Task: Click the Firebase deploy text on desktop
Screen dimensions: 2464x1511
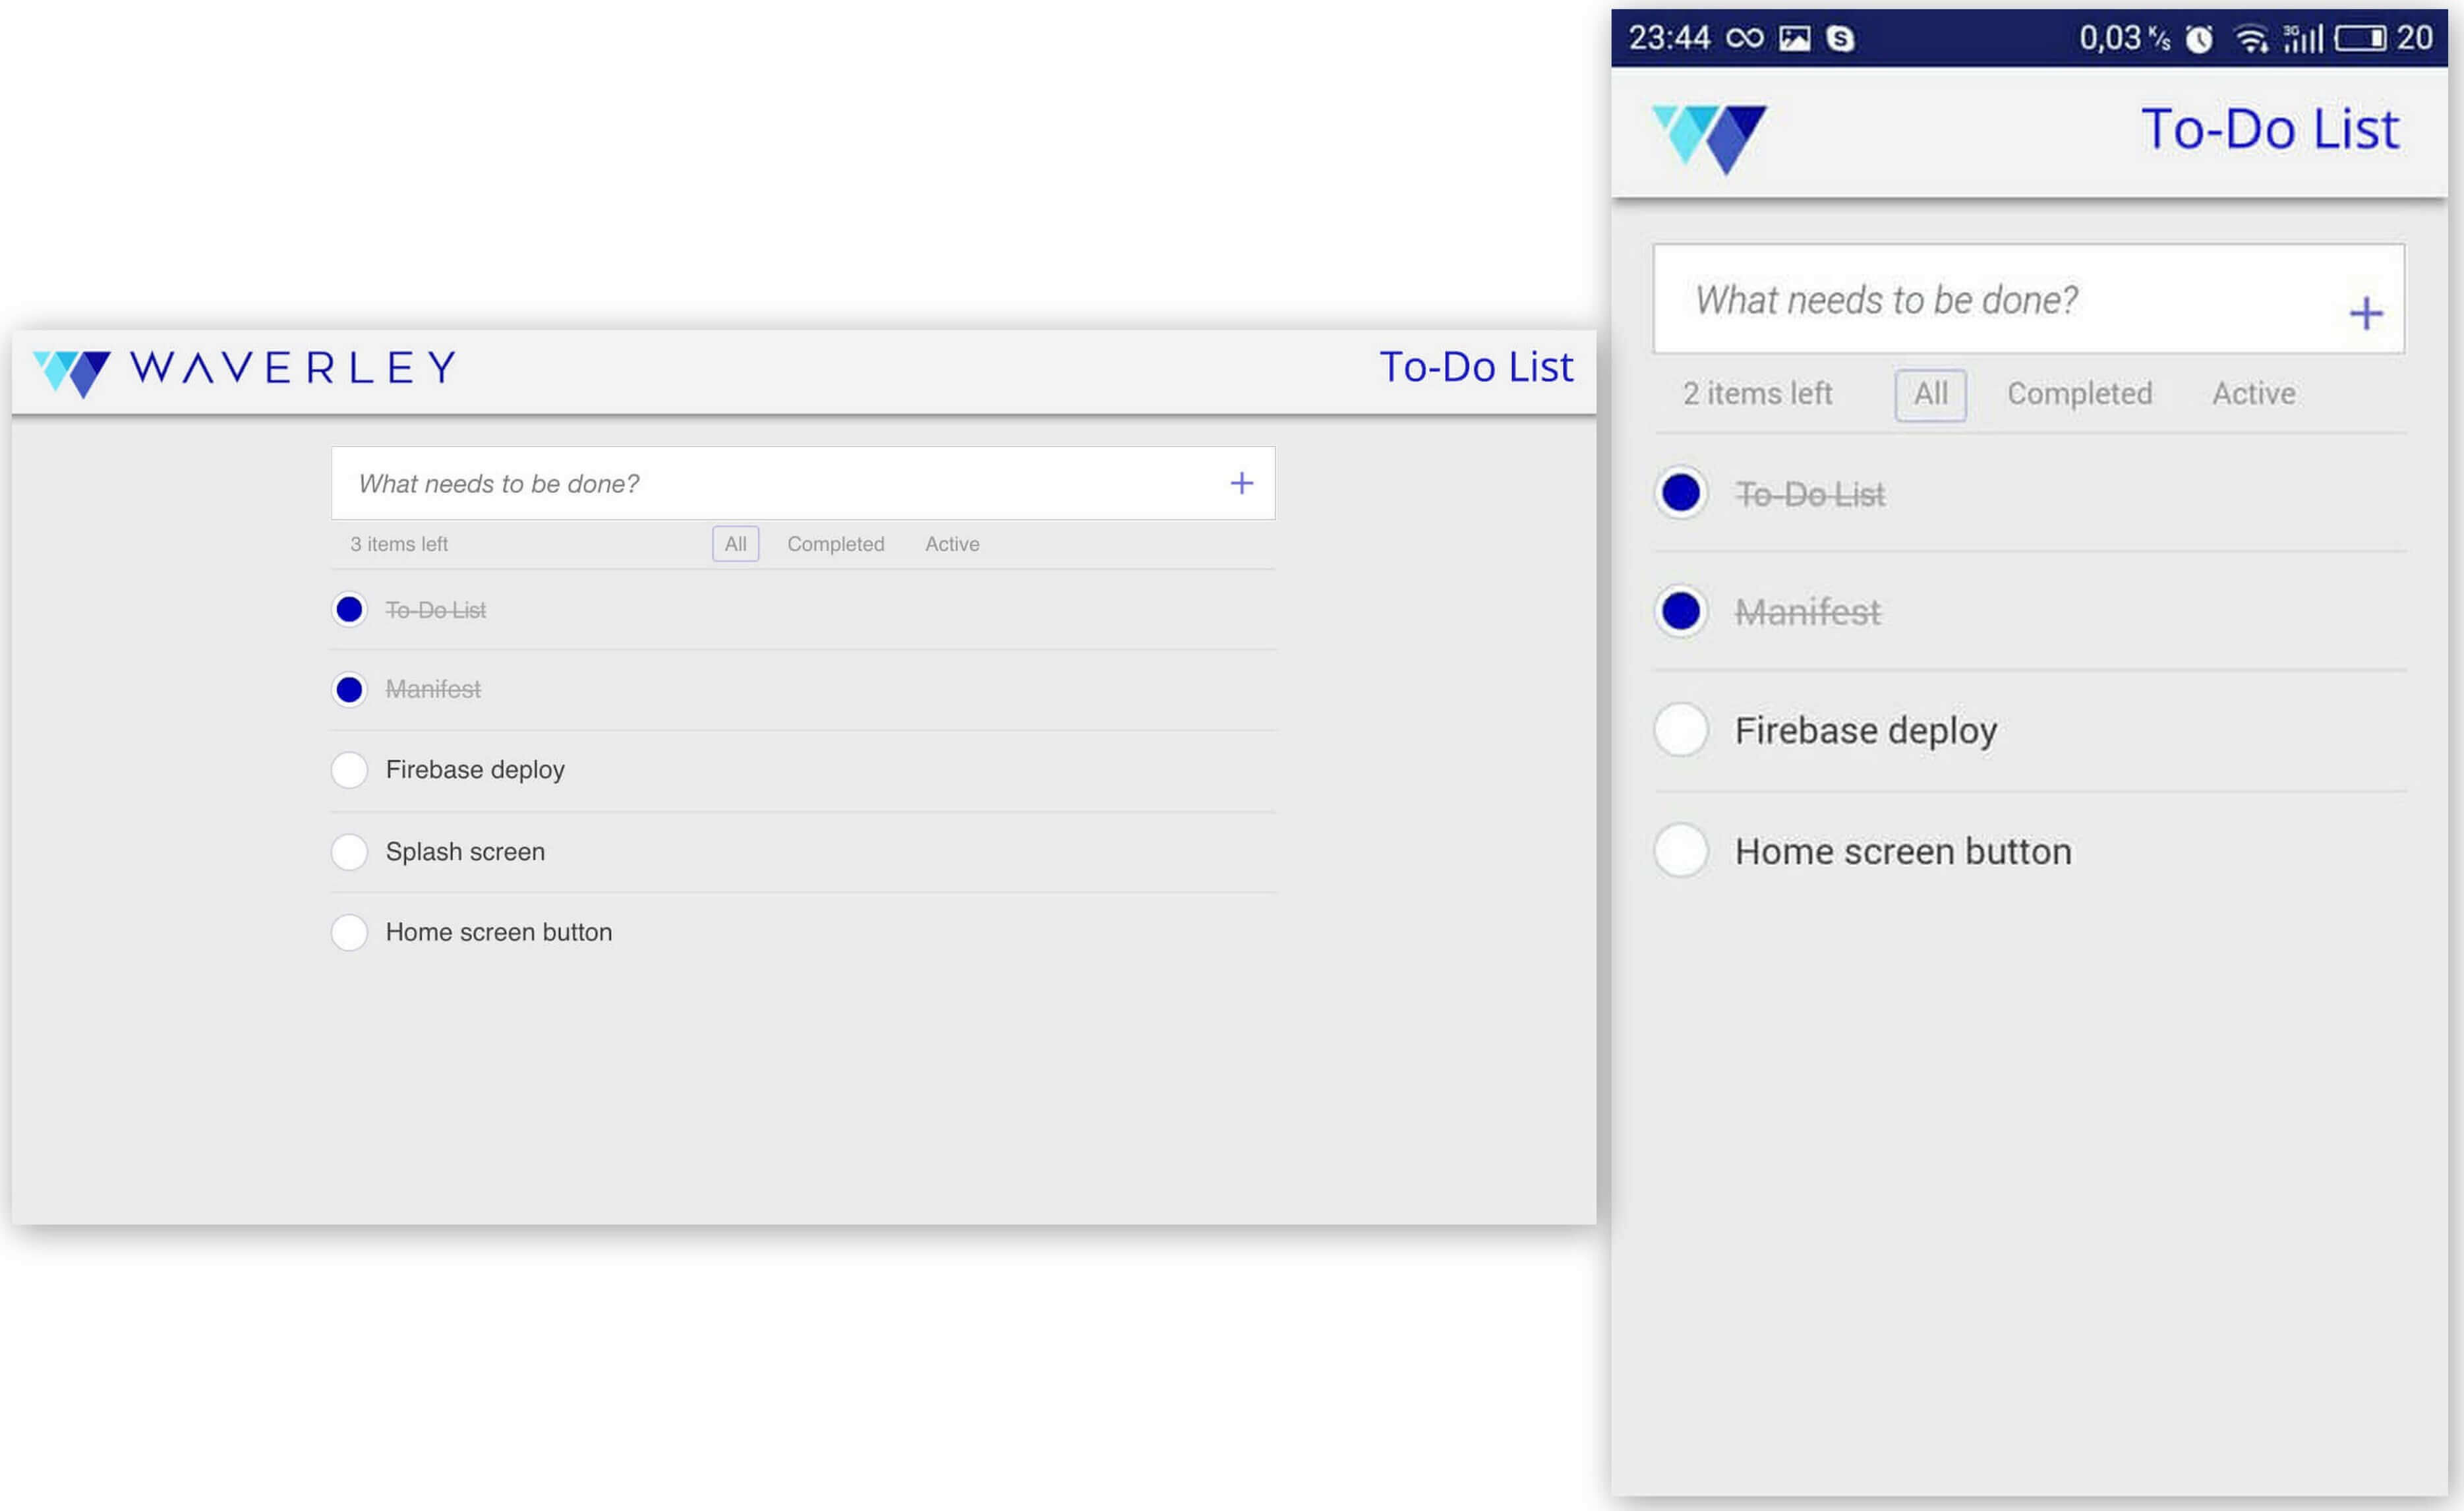Action: 475,770
